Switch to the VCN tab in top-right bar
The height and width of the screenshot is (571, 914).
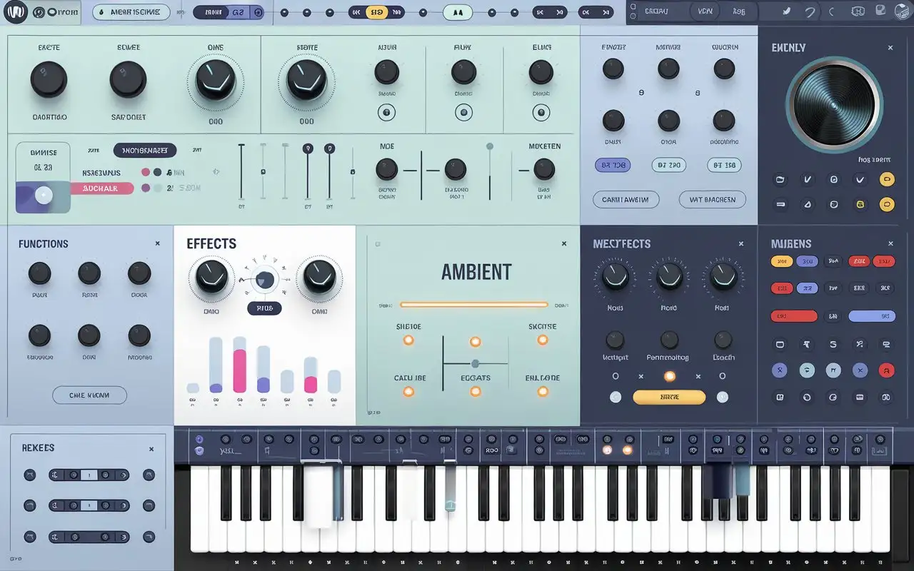(705, 11)
